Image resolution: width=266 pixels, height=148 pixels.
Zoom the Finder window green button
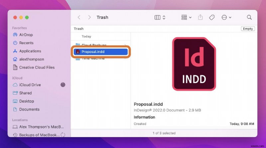27,18
